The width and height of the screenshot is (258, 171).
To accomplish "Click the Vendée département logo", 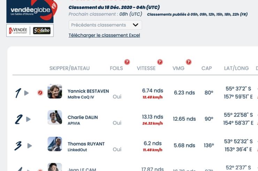I will 18,30.
